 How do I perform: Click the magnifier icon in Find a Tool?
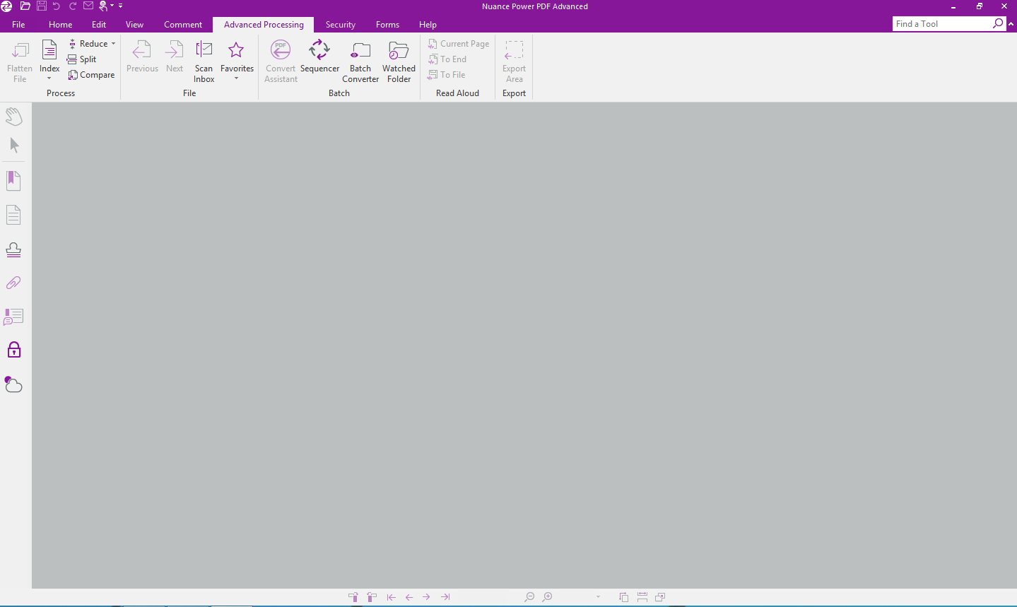998,23
